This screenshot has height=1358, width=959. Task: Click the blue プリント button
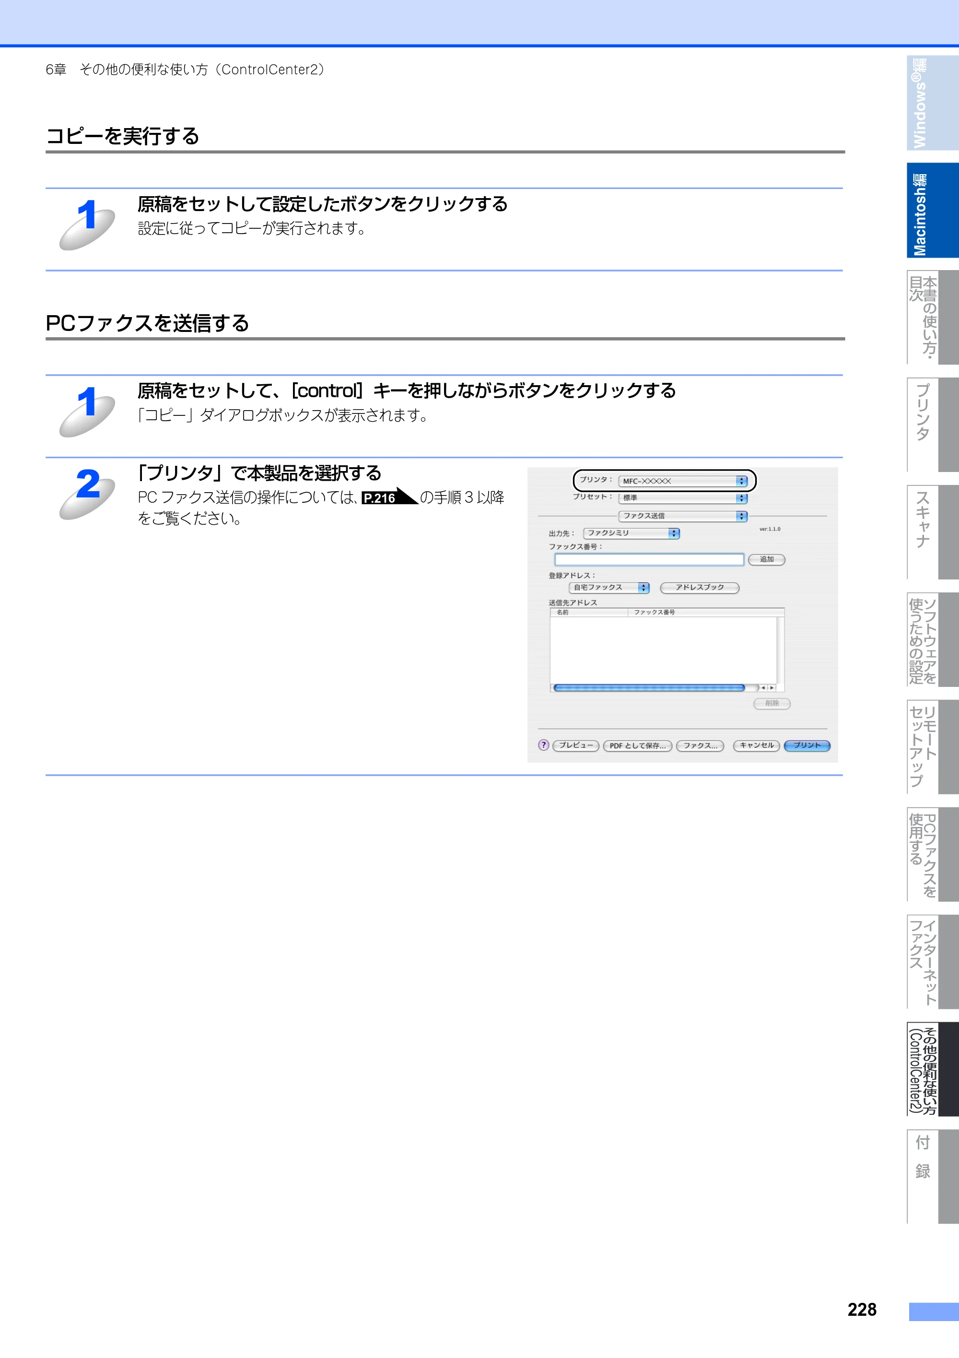point(807,746)
